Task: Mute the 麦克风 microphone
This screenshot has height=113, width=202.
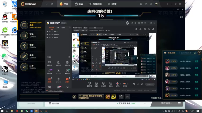Action: [x=117, y=84]
